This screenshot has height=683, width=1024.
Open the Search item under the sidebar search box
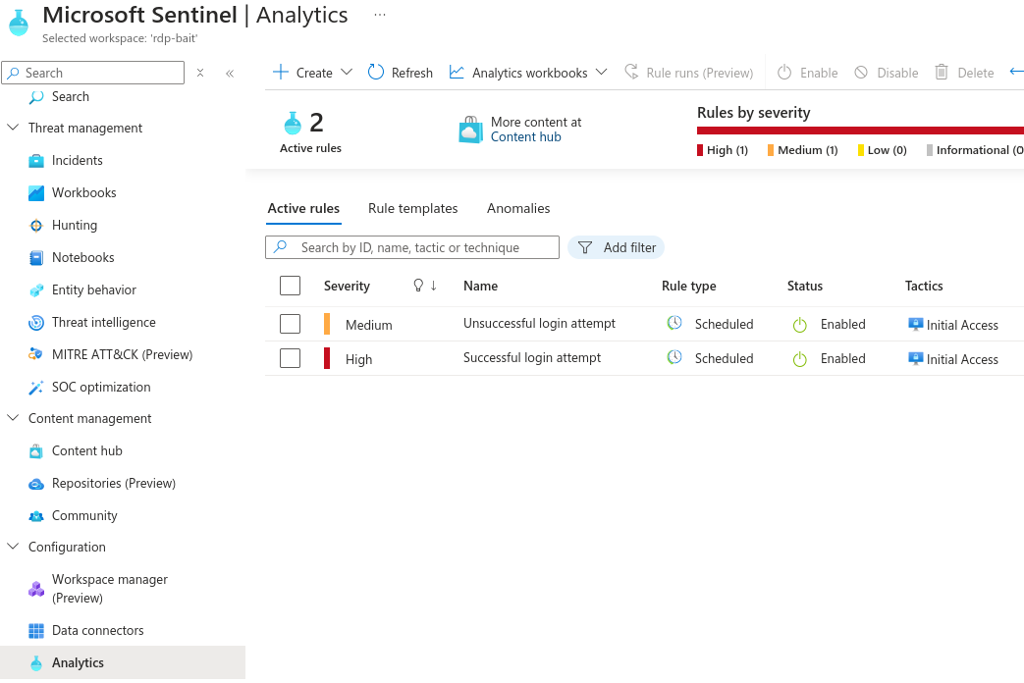pyautogui.click(x=70, y=96)
